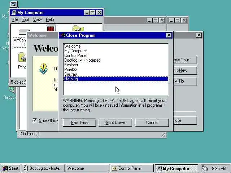Screen dimensions: 231x173
Task: Close the Welcome window with X
Action: point(199,35)
